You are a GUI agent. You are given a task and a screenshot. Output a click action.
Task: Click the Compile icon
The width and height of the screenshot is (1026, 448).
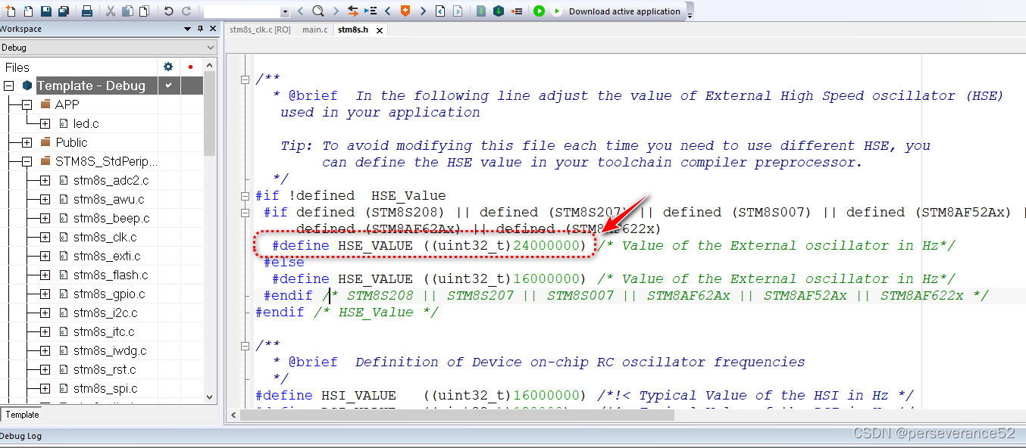[x=481, y=11]
